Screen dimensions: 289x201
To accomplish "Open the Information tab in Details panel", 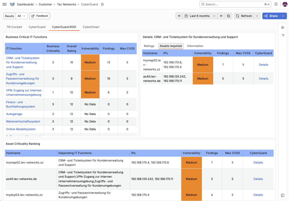I will pos(195,46).
